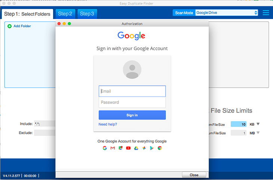Click minimum file size value 10
273x180 pixels.
(239, 124)
